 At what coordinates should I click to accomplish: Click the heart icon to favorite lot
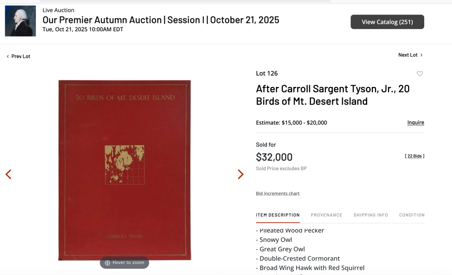420,74
